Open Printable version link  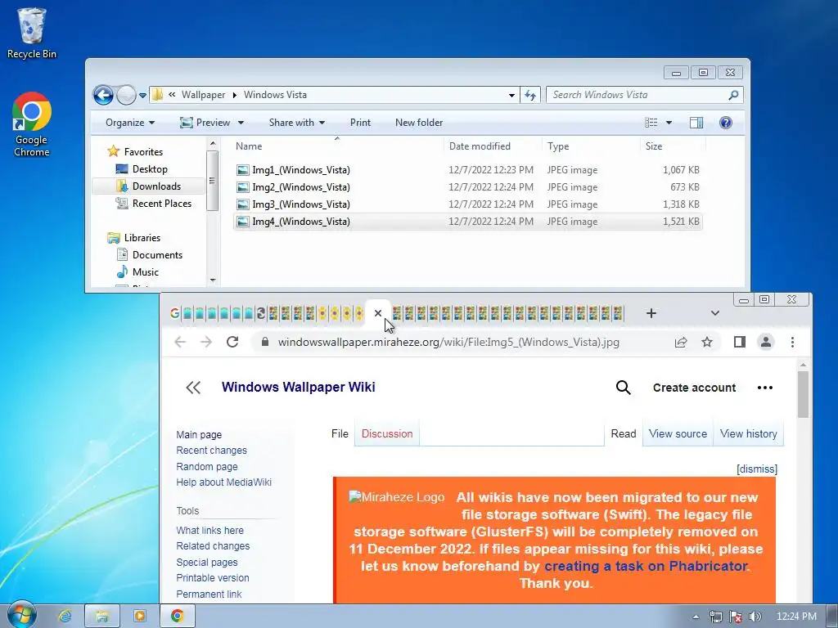pos(213,578)
